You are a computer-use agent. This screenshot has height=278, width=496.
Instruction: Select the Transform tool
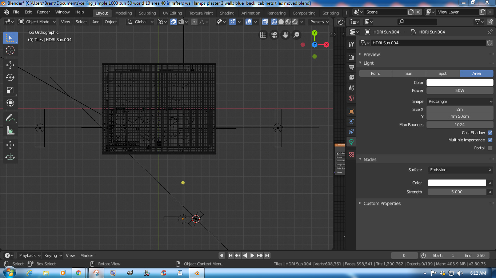[x=10, y=103]
